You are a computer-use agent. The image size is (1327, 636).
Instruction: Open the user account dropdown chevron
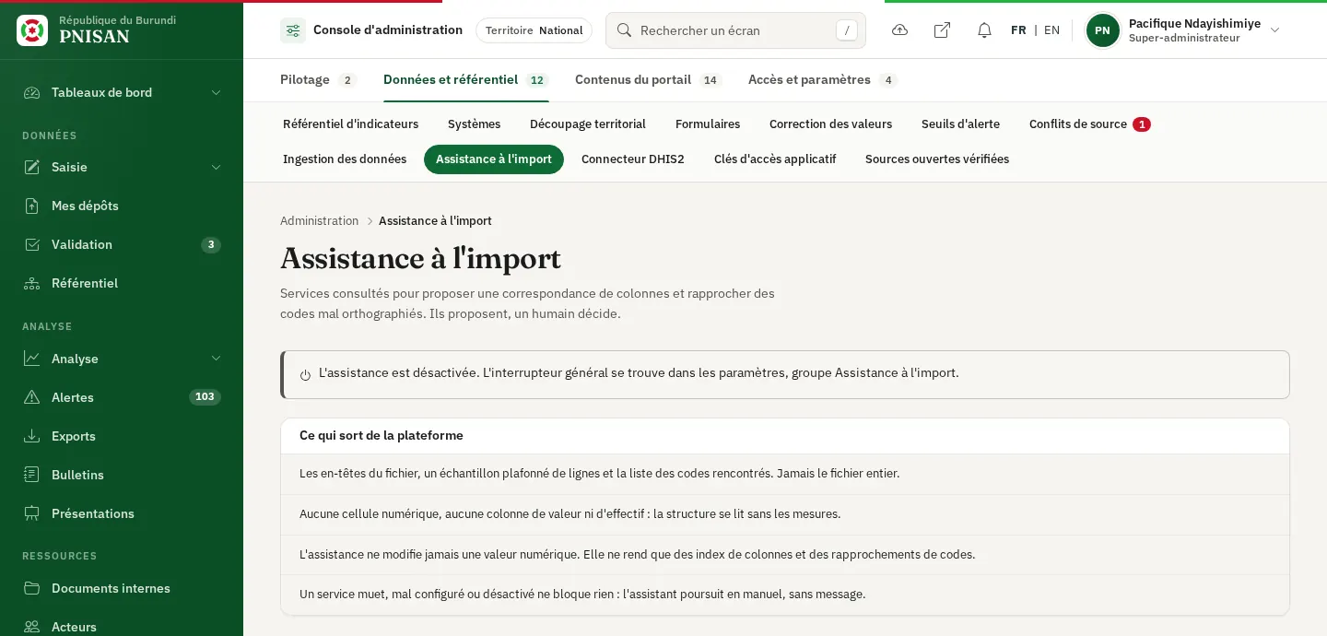1275,30
